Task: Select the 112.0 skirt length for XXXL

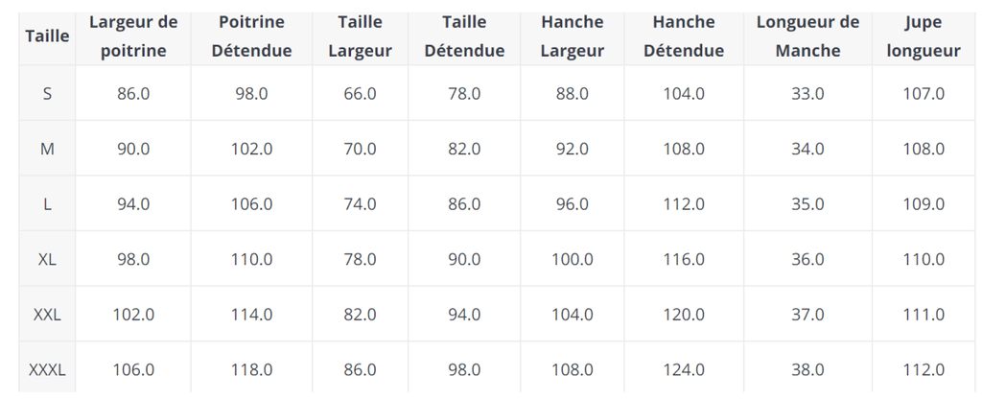Action: [924, 369]
